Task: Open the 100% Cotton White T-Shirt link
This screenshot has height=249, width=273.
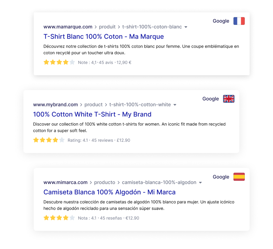Action: [92, 114]
